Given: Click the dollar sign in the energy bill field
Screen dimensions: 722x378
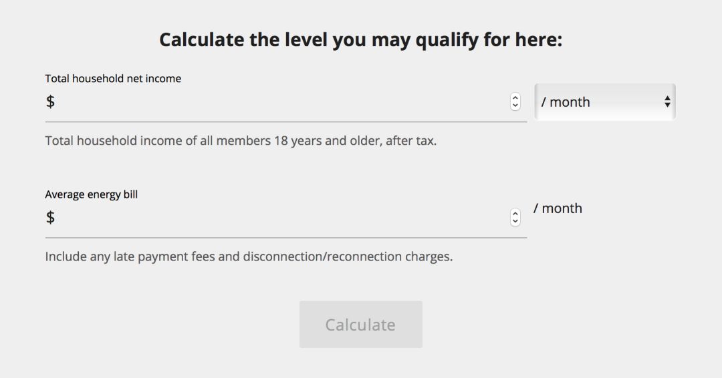Looking at the screenshot, I should click(x=50, y=218).
